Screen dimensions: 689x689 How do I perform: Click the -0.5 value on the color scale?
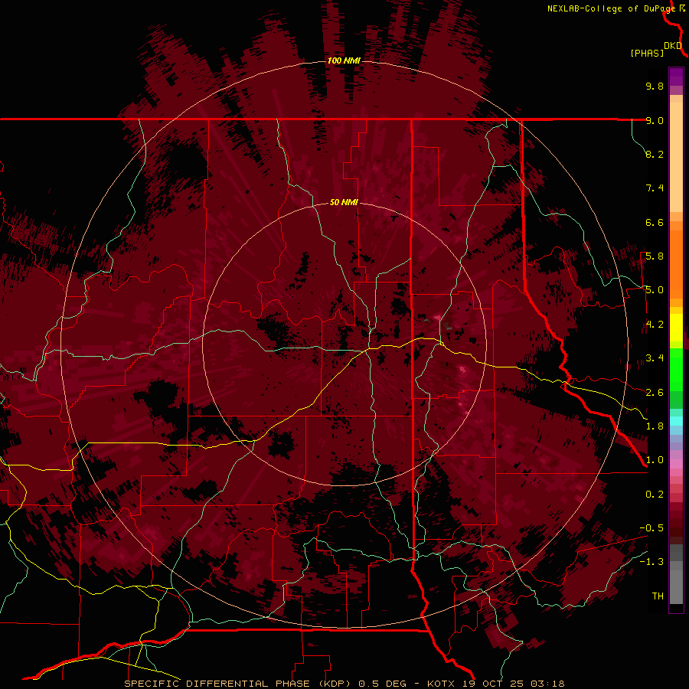(x=651, y=528)
